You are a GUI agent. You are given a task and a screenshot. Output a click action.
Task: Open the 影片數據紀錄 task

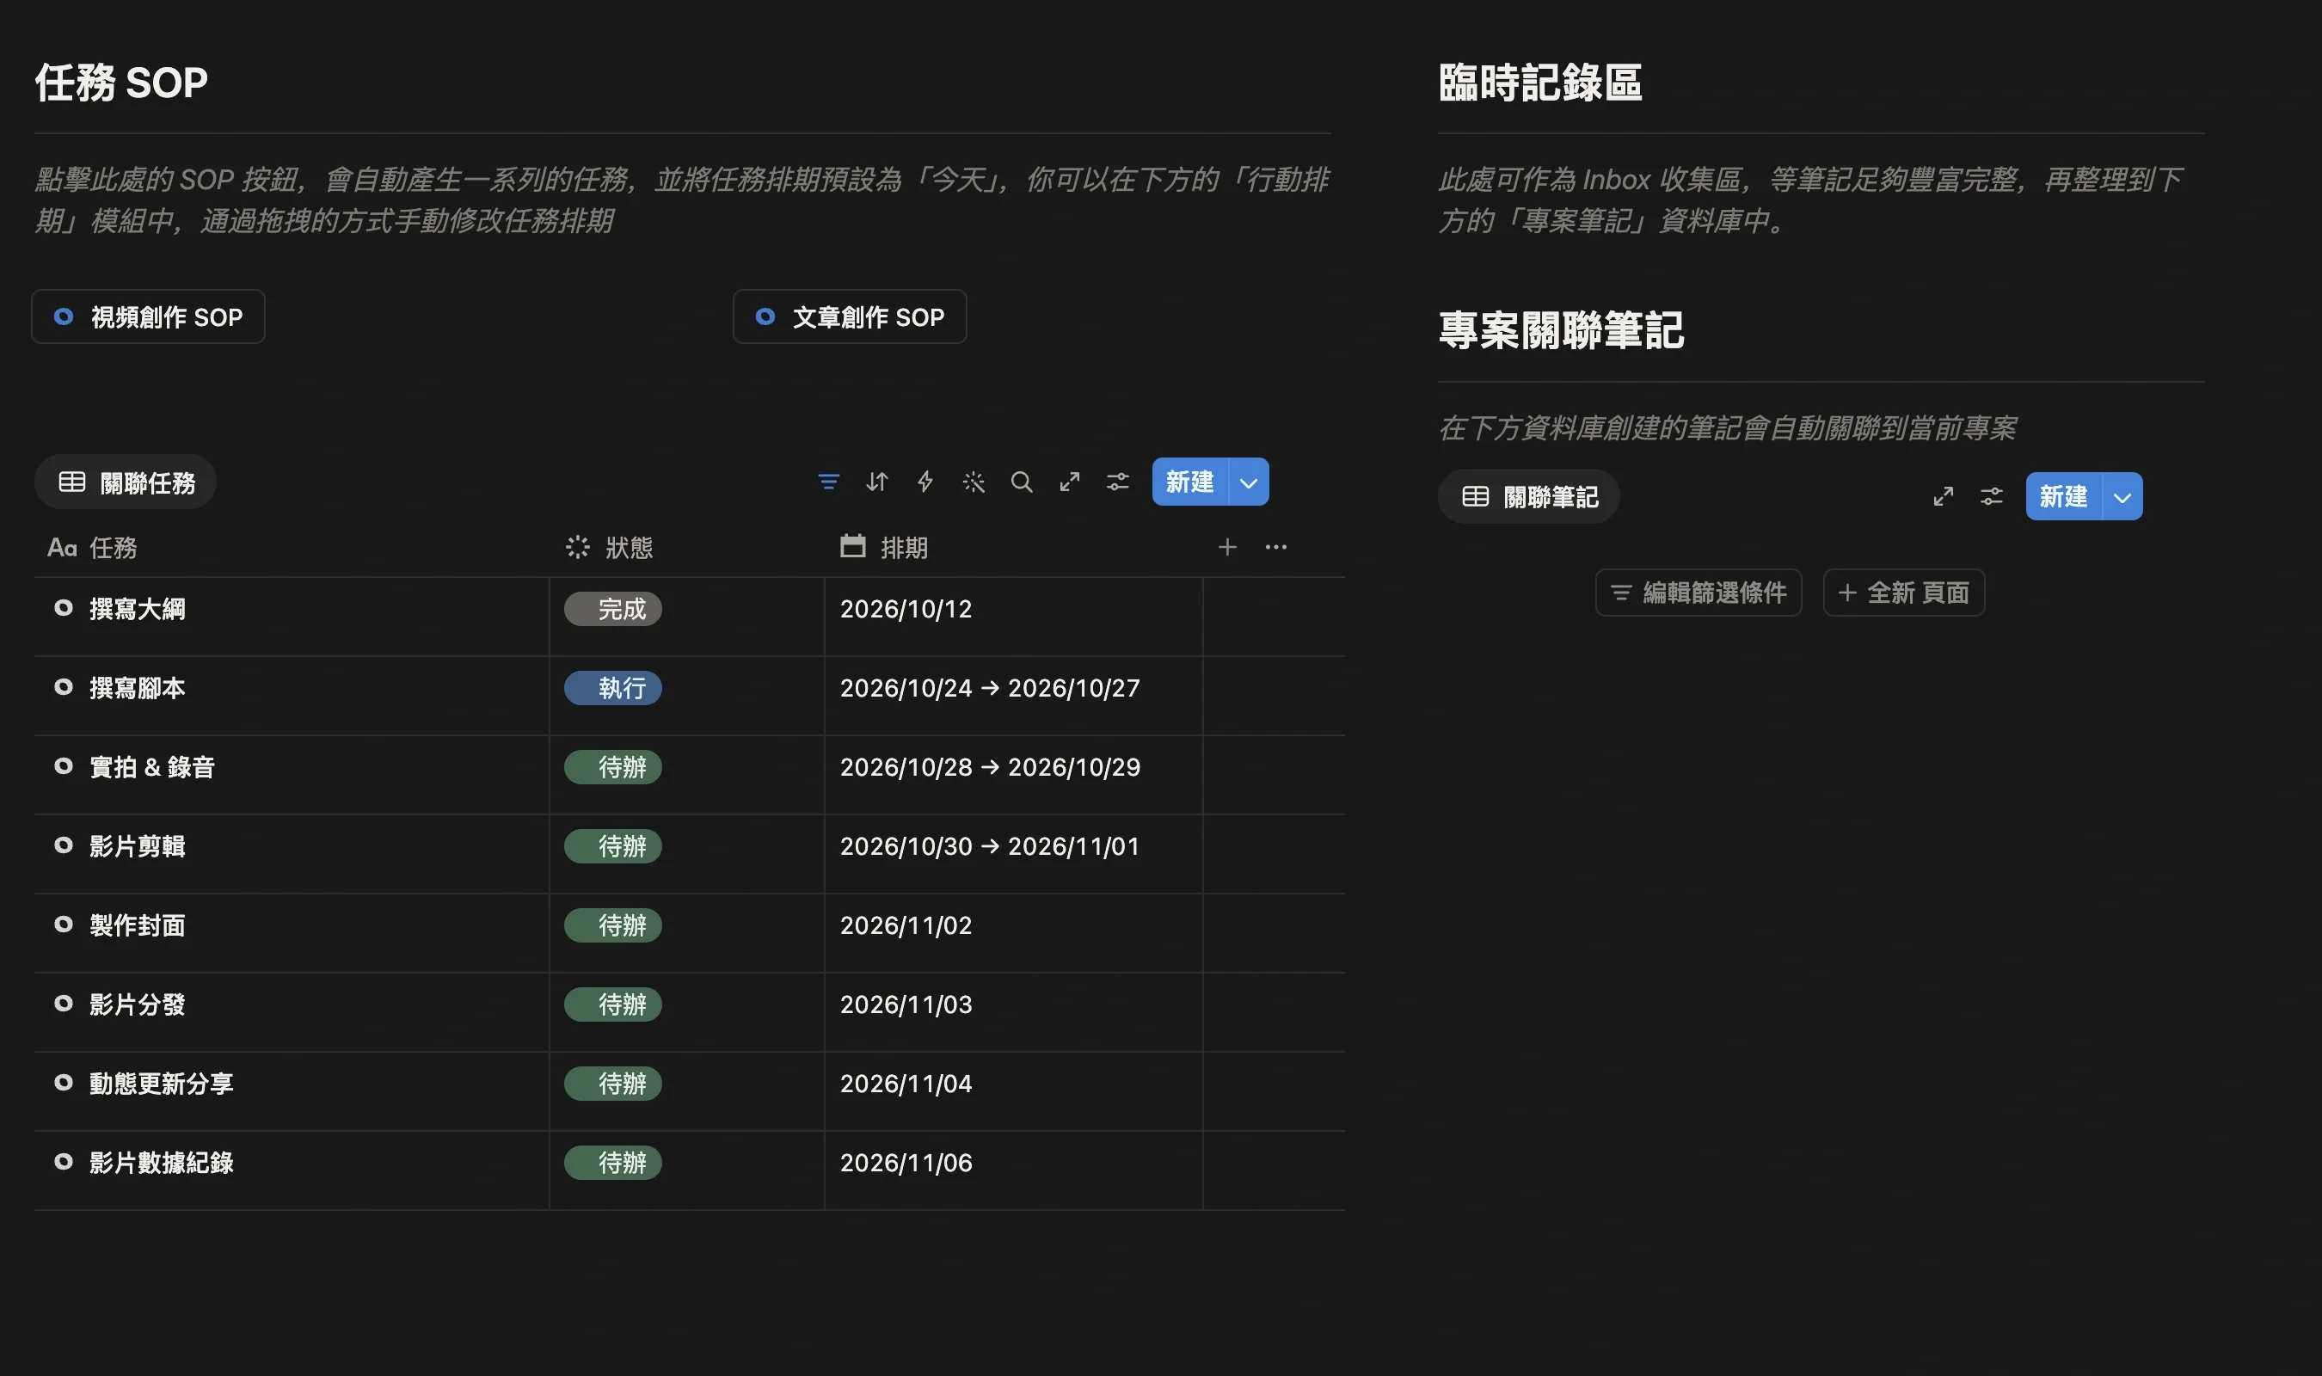click(162, 1163)
